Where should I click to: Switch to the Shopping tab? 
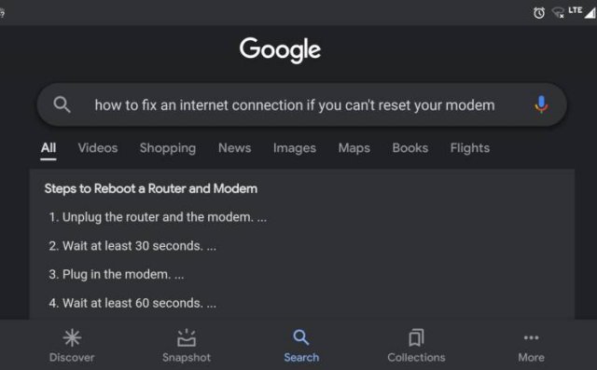[x=168, y=148]
